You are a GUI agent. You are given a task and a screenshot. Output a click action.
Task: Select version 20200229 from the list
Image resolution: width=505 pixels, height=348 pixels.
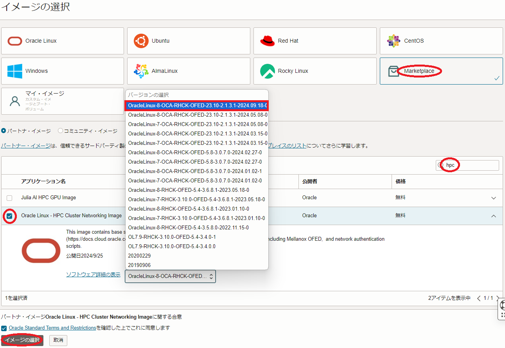(x=139, y=256)
